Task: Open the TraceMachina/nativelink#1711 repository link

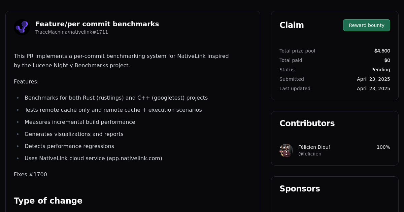Action: (71, 32)
